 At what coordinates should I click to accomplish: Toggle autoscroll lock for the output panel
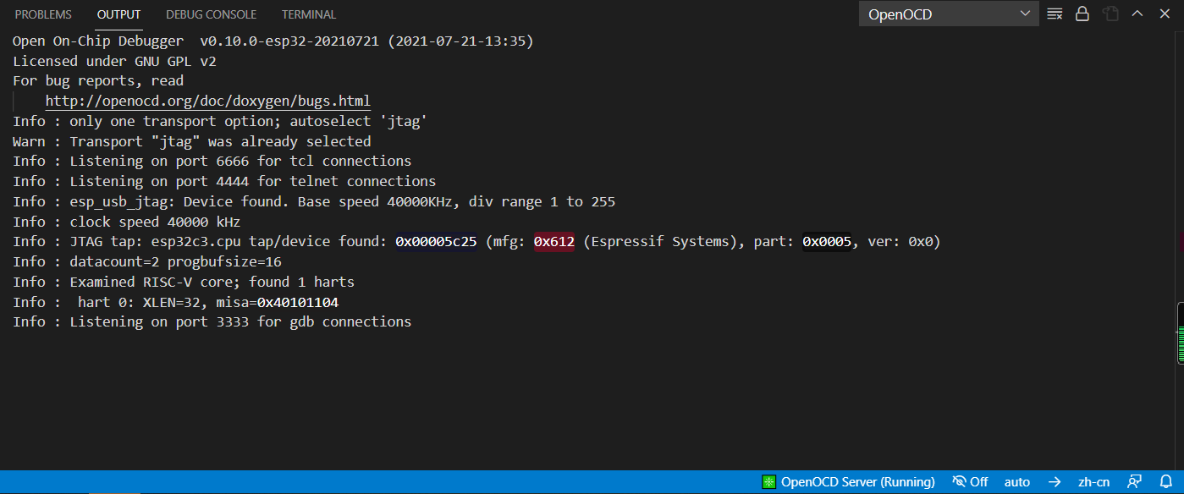point(1082,14)
